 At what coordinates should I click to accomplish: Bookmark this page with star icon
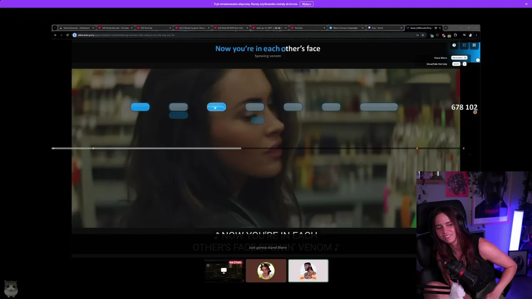tap(423, 35)
